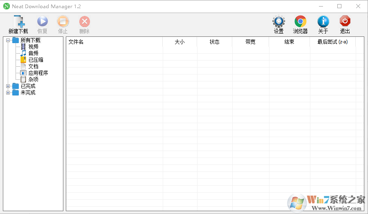
Task: Click the 状态 column header
Action: [214, 42]
